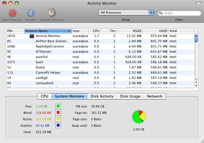The width and height of the screenshot is (204, 143).
Task: Click the 13.02 MB RSIZE value
Action: (x=134, y=36)
